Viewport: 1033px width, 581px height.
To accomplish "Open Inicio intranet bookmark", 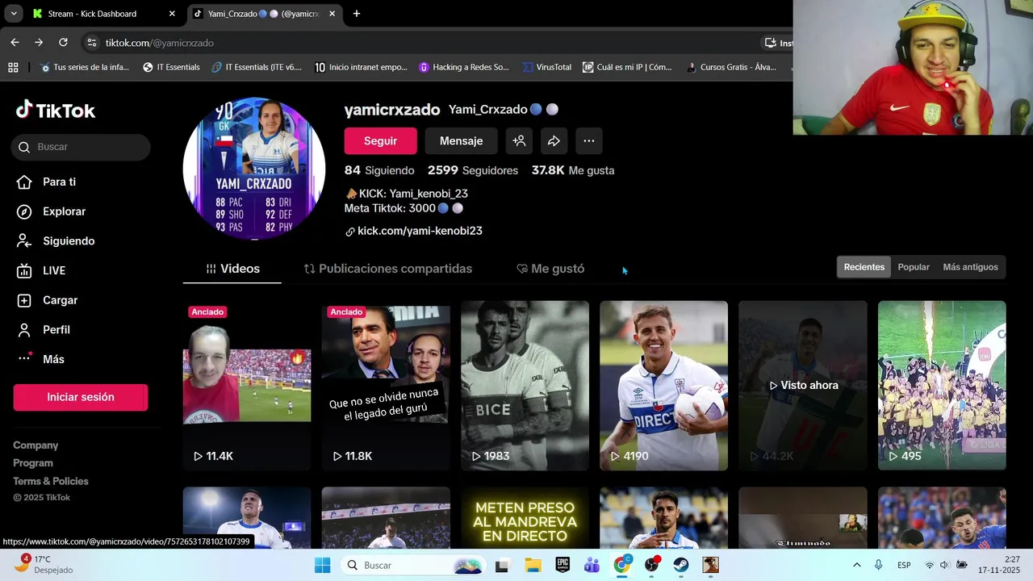I will click(x=361, y=68).
